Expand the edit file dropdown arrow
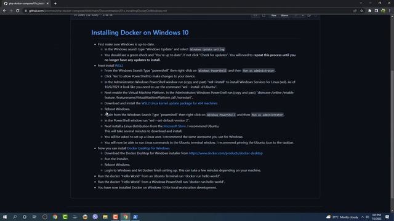This screenshot has height=221, width=394. 303,15
